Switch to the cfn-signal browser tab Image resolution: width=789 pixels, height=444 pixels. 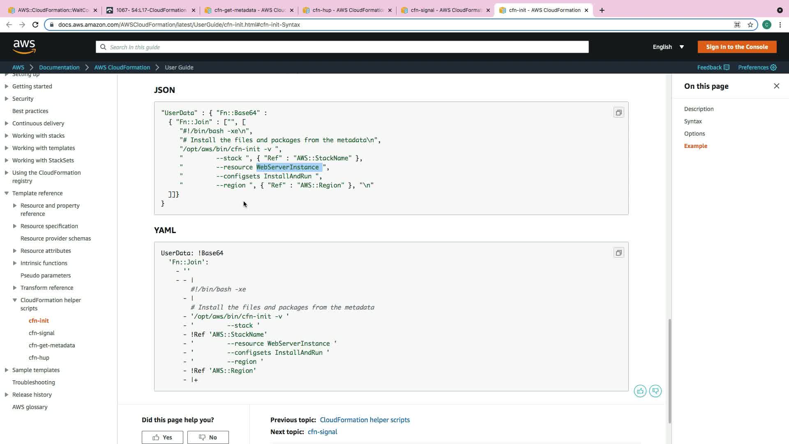click(445, 10)
